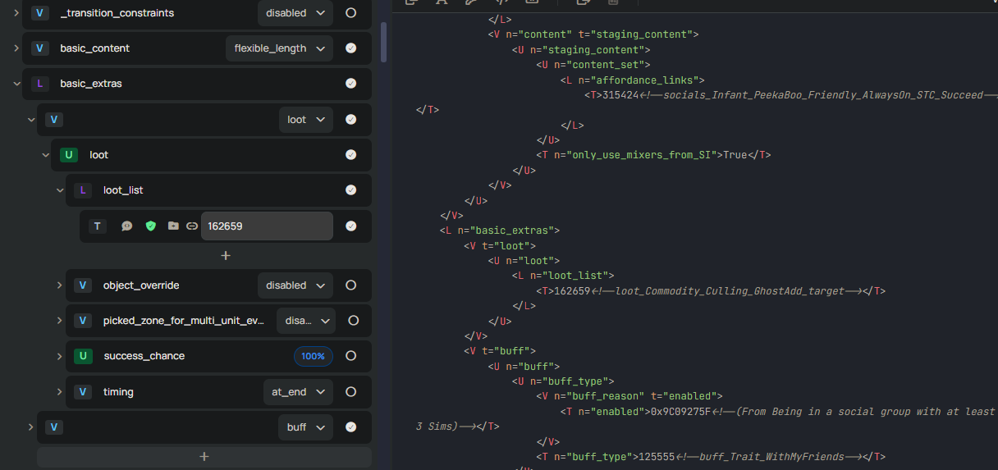Enable the _transition_constraints row circle toggle
998x470 pixels.
click(350, 13)
